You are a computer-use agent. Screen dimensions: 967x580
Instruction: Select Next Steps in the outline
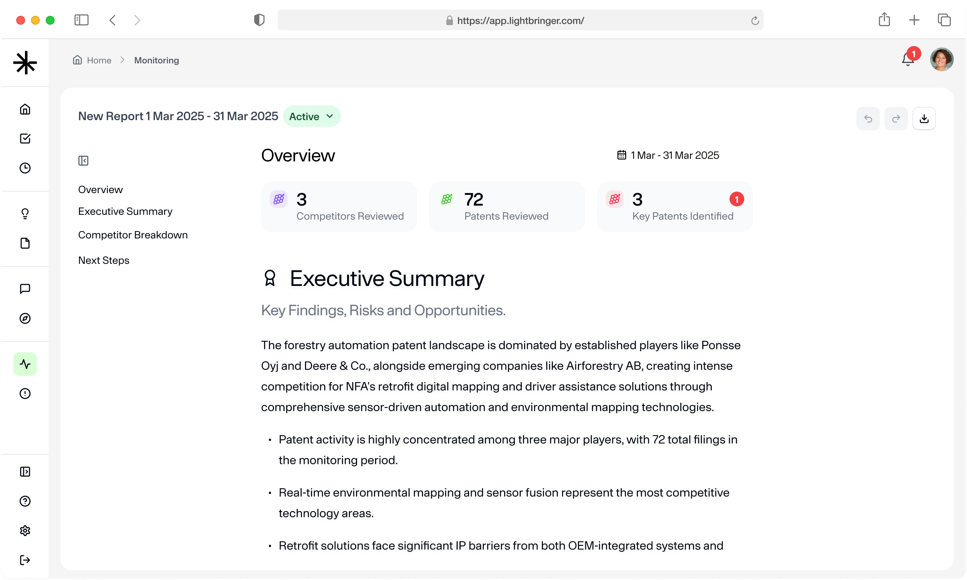pos(104,260)
